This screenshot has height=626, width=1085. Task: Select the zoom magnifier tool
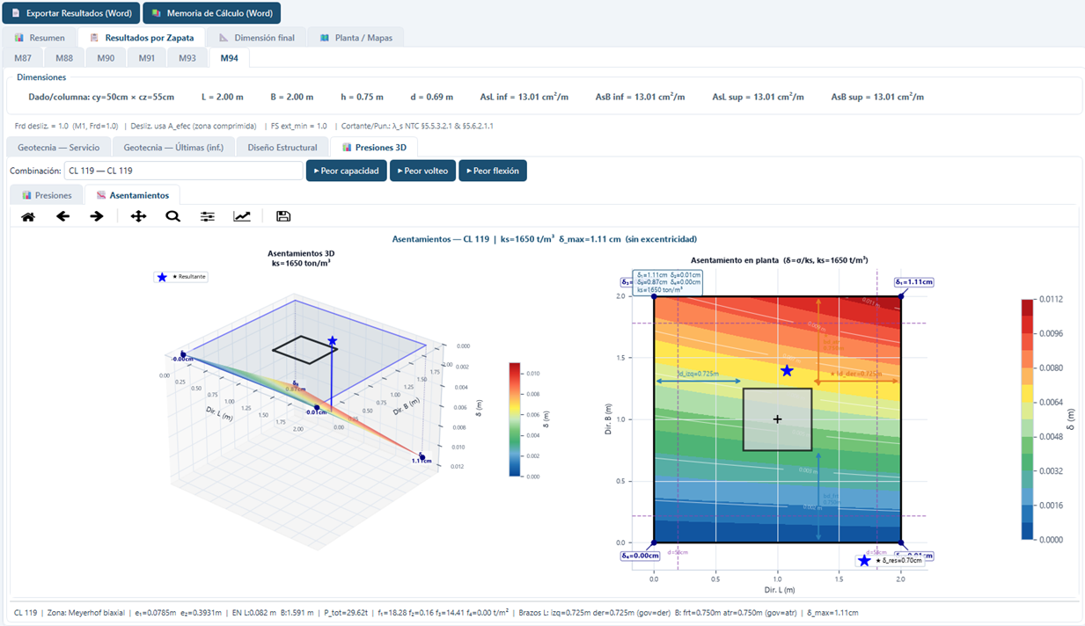172,216
